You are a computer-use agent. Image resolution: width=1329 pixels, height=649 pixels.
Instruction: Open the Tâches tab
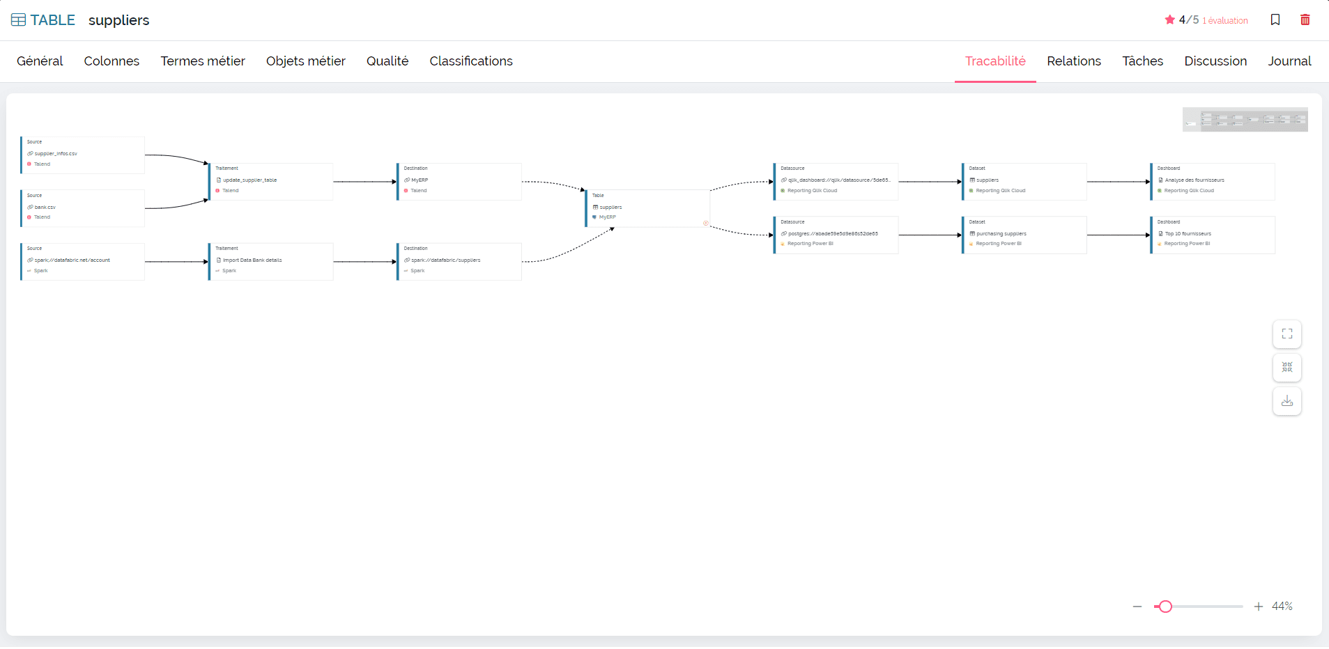click(1143, 61)
